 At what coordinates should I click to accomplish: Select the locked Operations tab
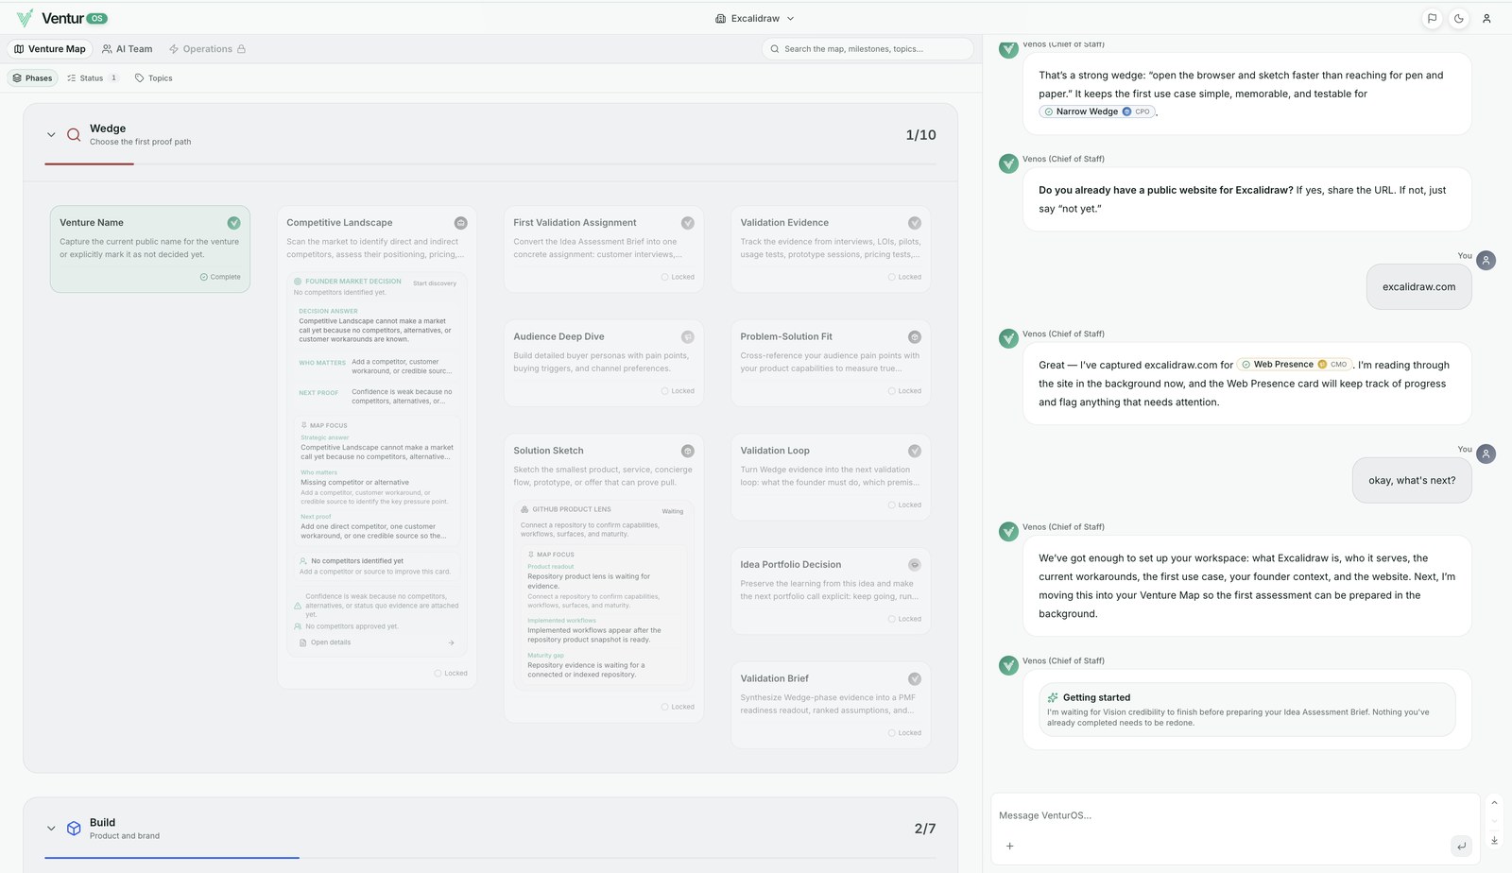[x=207, y=49]
